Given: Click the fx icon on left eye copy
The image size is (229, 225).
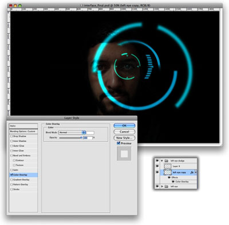Looking at the screenshot, I should coord(192,172).
